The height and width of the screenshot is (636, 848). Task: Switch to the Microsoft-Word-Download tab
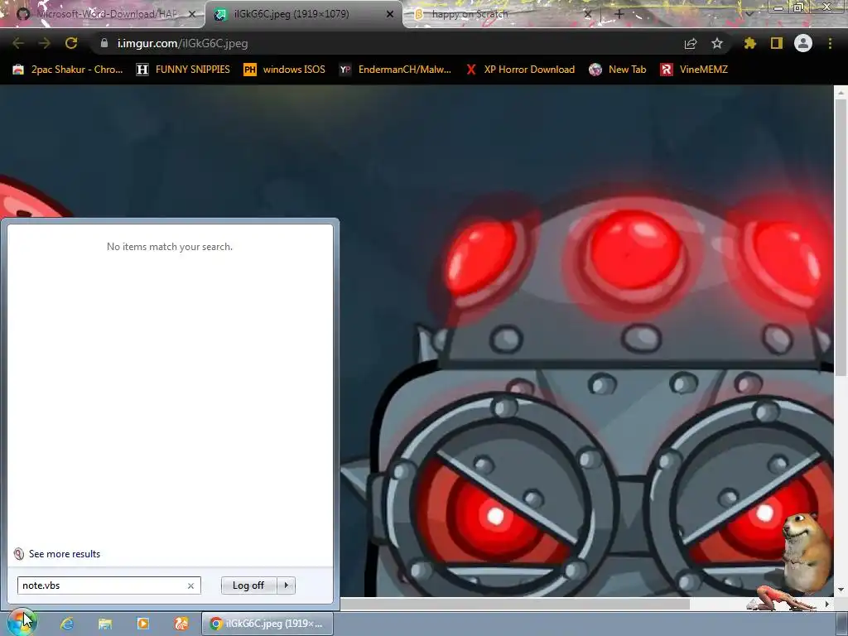(102, 14)
